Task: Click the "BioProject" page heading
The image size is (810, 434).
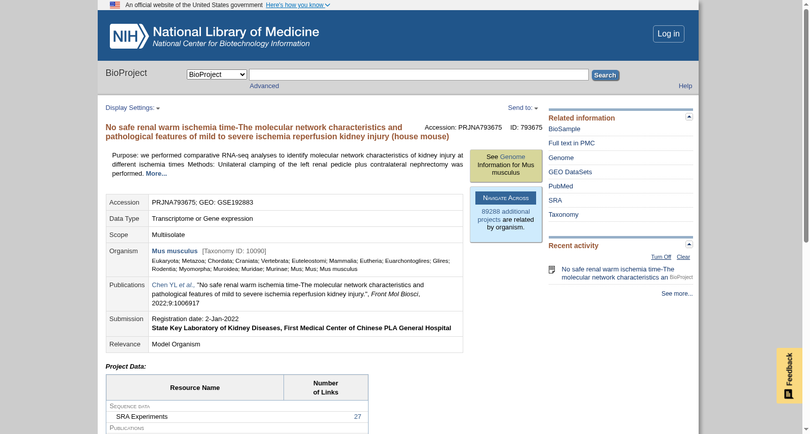Action: 126,73
